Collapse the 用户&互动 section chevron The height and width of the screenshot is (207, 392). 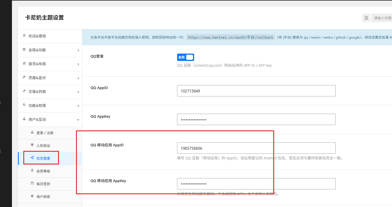point(78,120)
